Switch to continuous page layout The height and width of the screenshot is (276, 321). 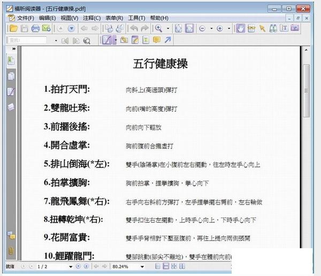(x=166, y=266)
